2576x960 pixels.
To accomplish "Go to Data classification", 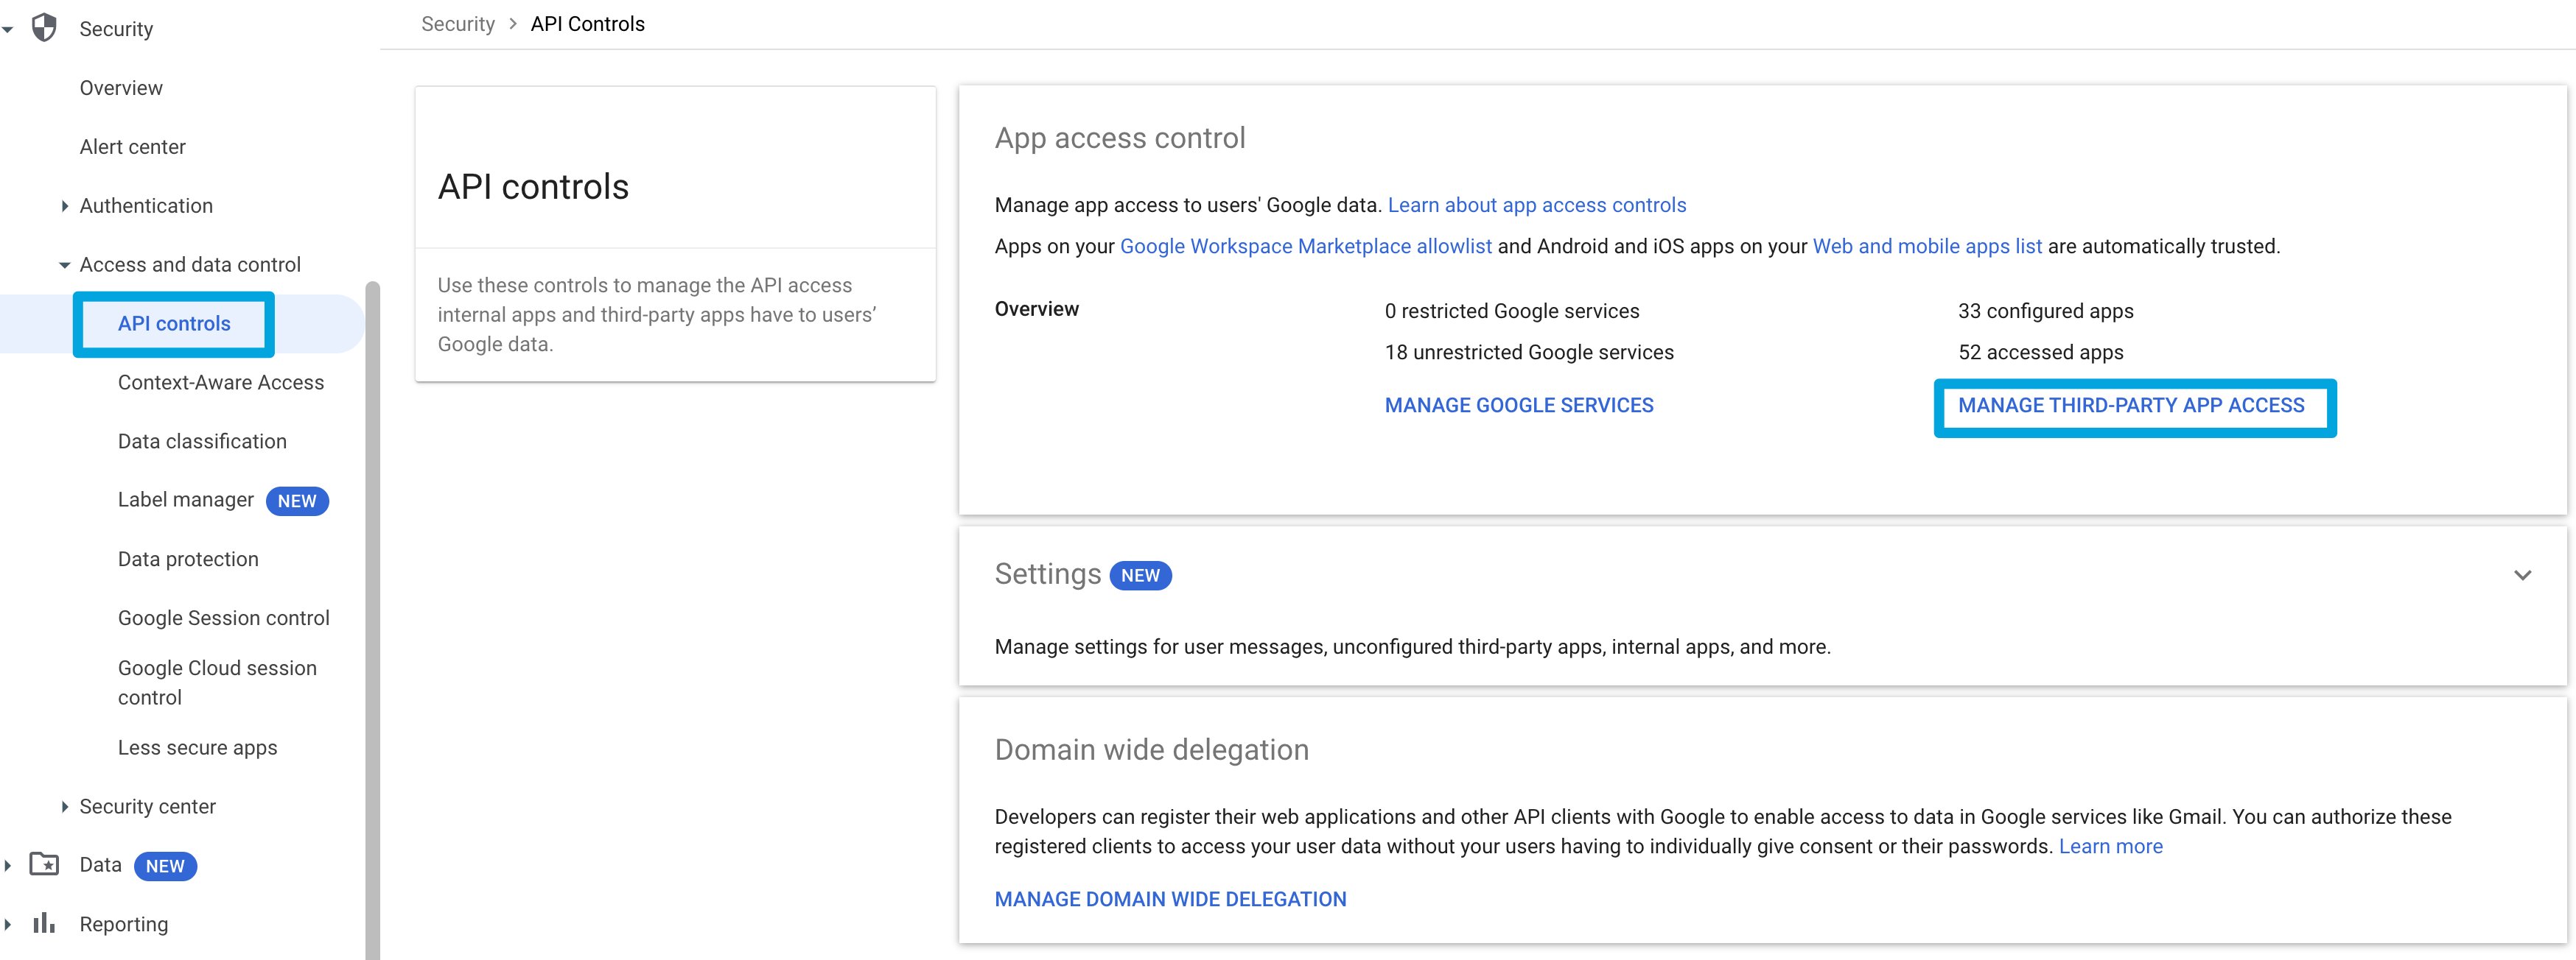I will point(202,442).
